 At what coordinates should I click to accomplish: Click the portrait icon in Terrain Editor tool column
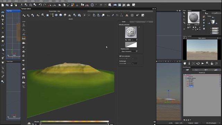(x=24, y=77)
